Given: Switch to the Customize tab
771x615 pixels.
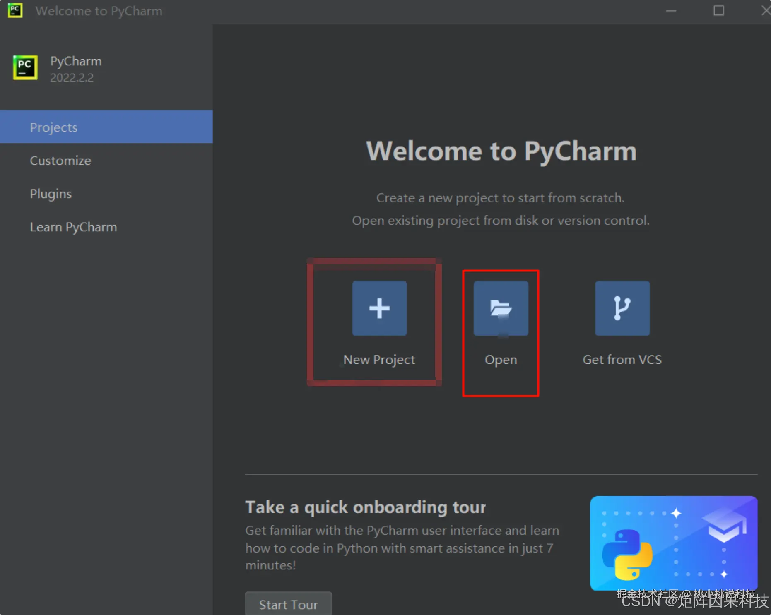Looking at the screenshot, I should pyautogui.click(x=106, y=160).
